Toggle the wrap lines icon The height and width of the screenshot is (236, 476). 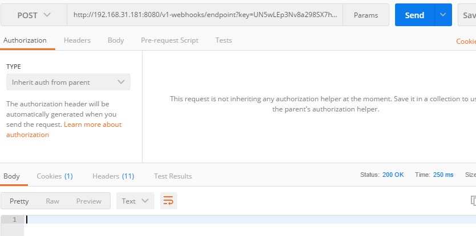168,201
